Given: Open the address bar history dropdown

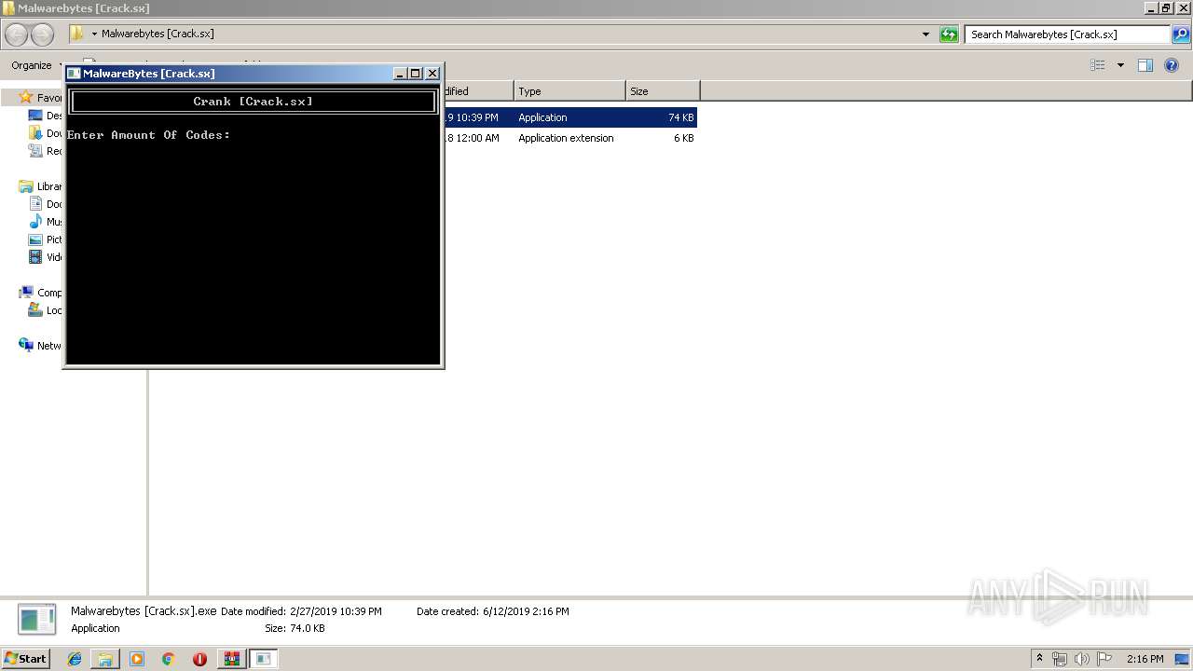Looking at the screenshot, I should [926, 34].
